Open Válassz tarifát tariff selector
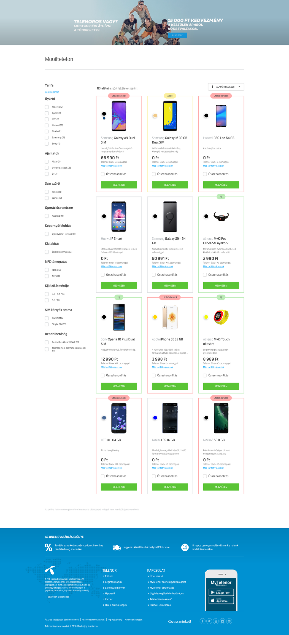Image resolution: width=289 pixels, height=635 pixels. click(52, 92)
